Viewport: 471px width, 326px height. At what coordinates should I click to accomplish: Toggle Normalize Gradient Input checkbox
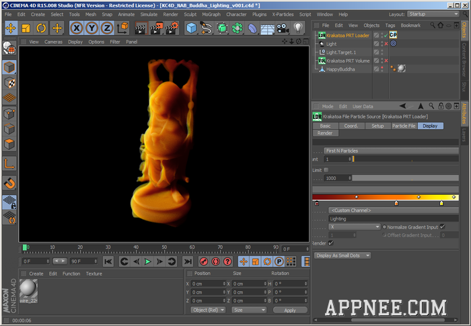tap(442, 227)
